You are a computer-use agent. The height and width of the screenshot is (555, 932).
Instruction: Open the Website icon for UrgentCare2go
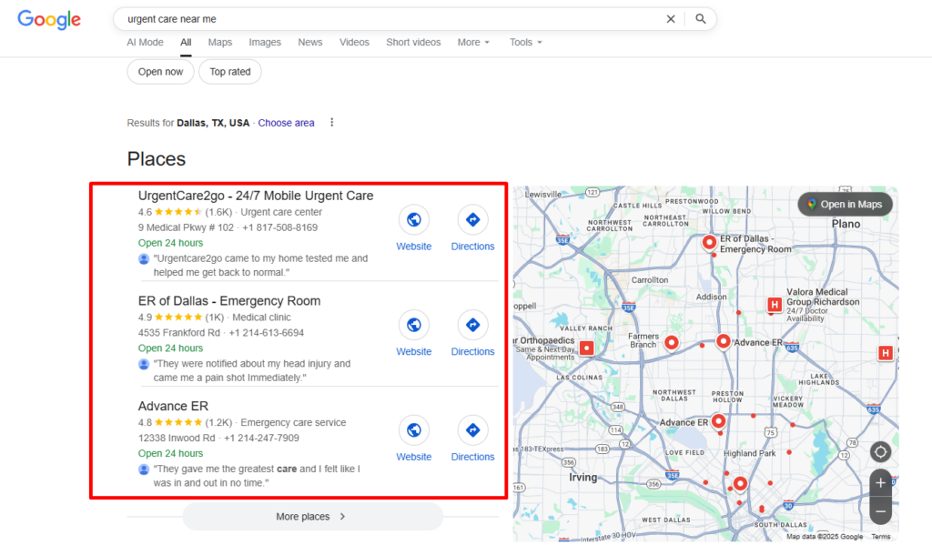tap(414, 219)
